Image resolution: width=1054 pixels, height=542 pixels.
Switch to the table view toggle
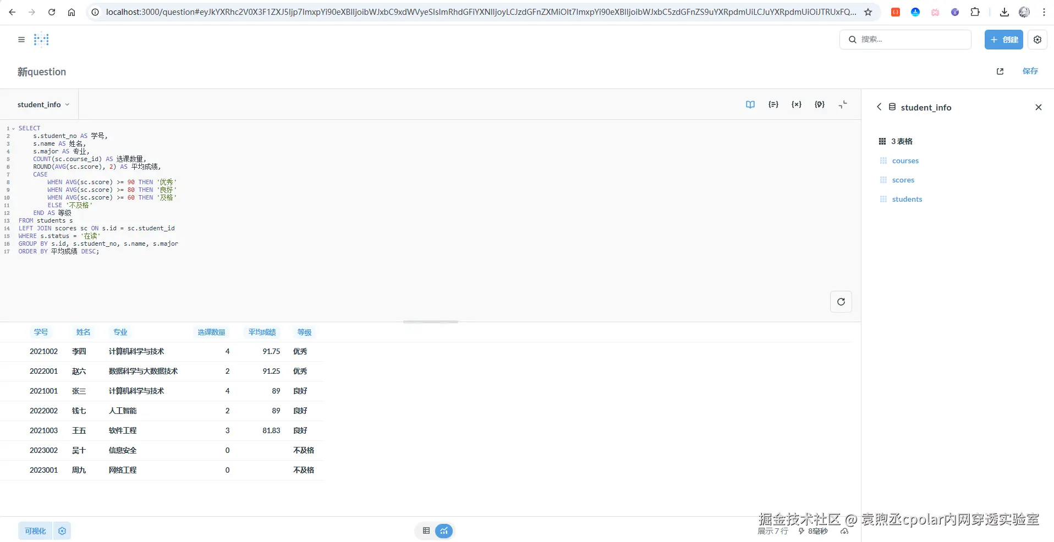[426, 531]
